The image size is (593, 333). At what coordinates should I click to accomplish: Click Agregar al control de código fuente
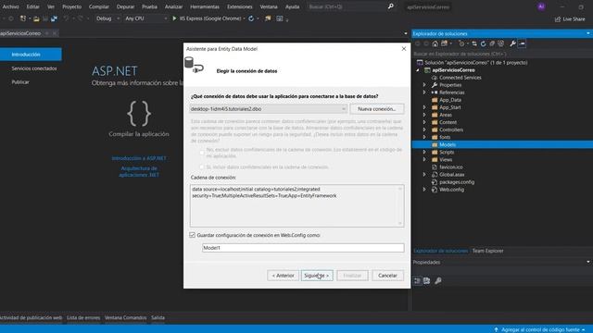tap(539, 329)
